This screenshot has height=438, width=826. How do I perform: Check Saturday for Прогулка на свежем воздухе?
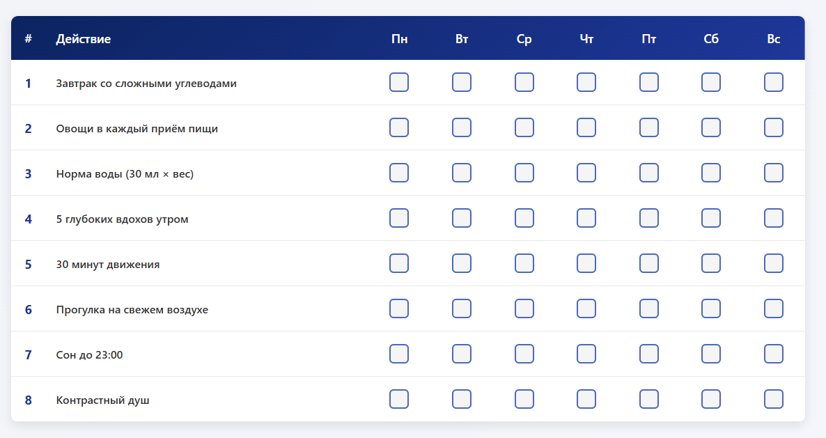click(x=711, y=308)
